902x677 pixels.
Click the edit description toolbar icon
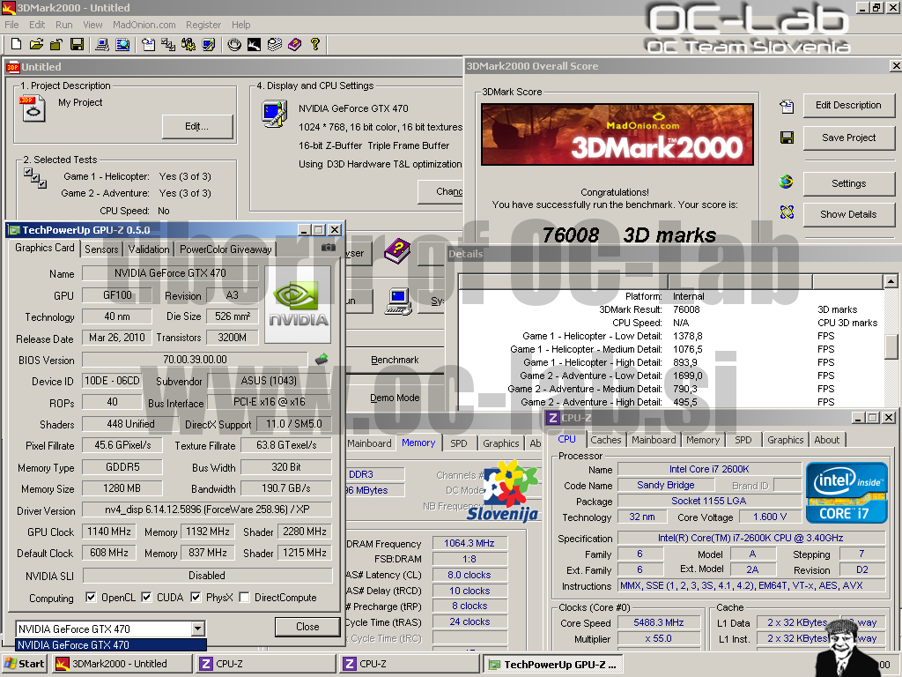(148, 44)
